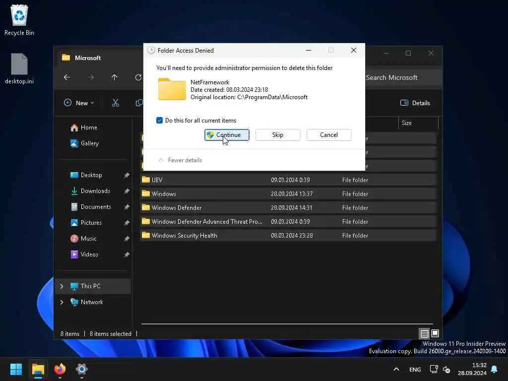The height and width of the screenshot is (381, 508).
Task: Open the Recycle Bin desktop icon
Action: [x=19, y=20]
